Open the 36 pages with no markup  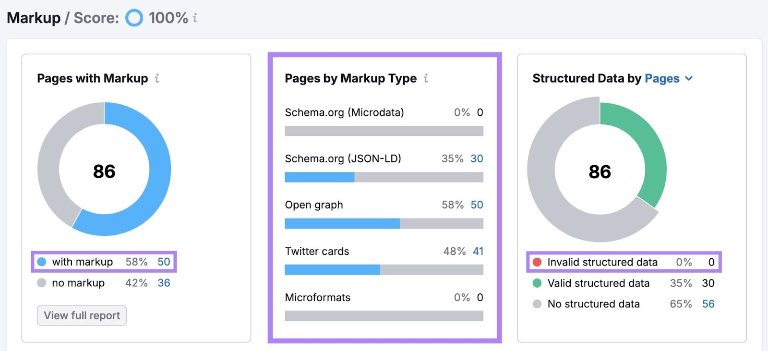click(x=164, y=283)
